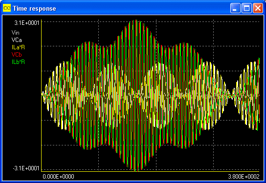Screen dimensions: 266x183
Task: Click the green ILb*R legend entry
Action: 18,62
